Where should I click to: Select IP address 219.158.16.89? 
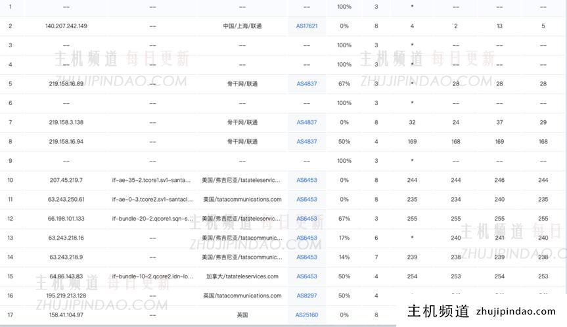(x=66, y=84)
